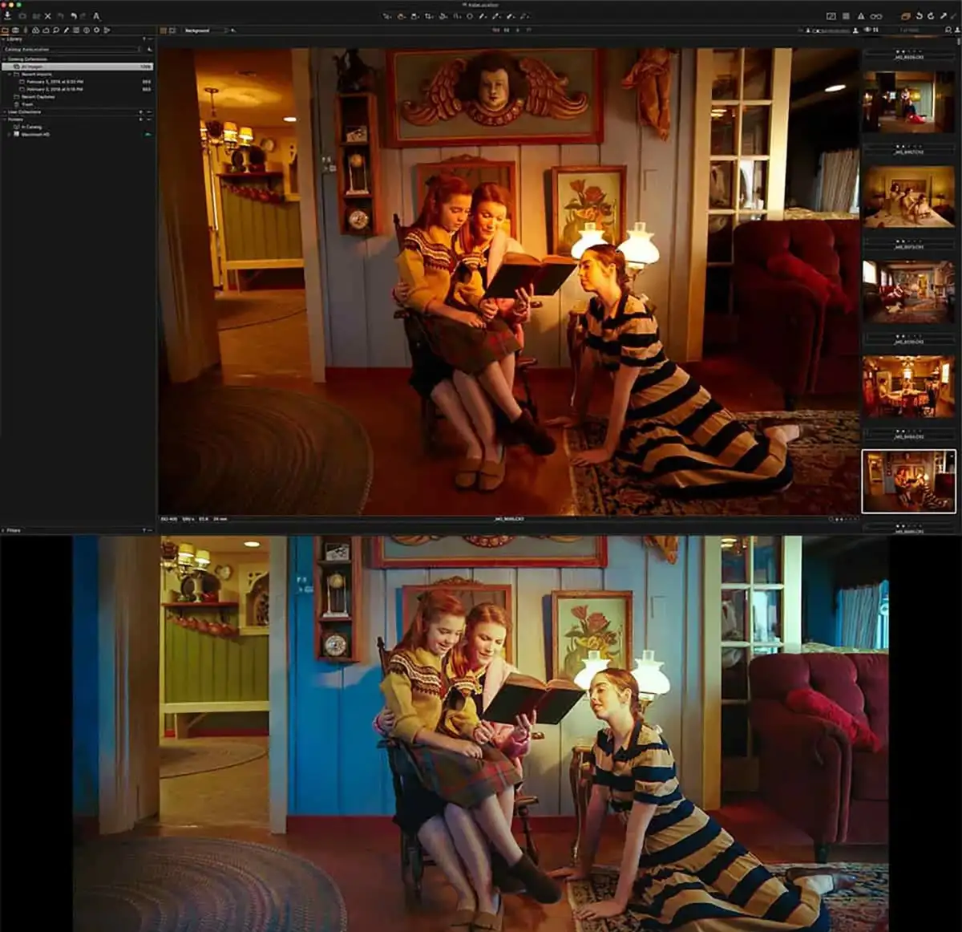Click the Import images download icon
Image resolution: width=962 pixels, height=932 pixels.
7,16
